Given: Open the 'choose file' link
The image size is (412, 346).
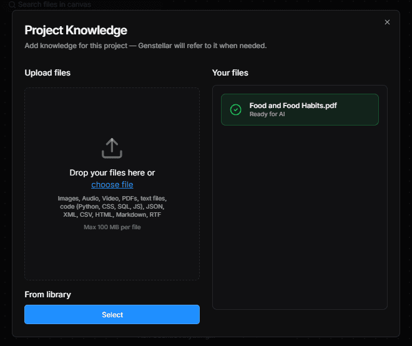Looking at the screenshot, I should pyautogui.click(x=112, y=185).
